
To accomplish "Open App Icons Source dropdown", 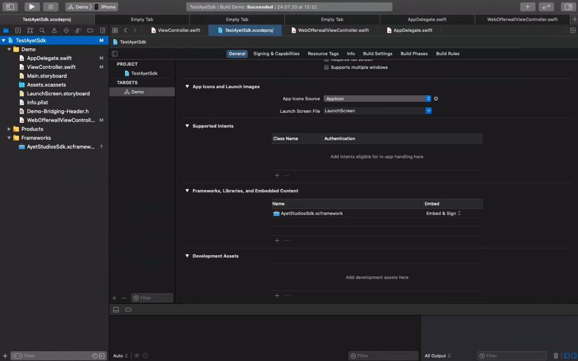I will pyautogui.click(x=377, y=99).
